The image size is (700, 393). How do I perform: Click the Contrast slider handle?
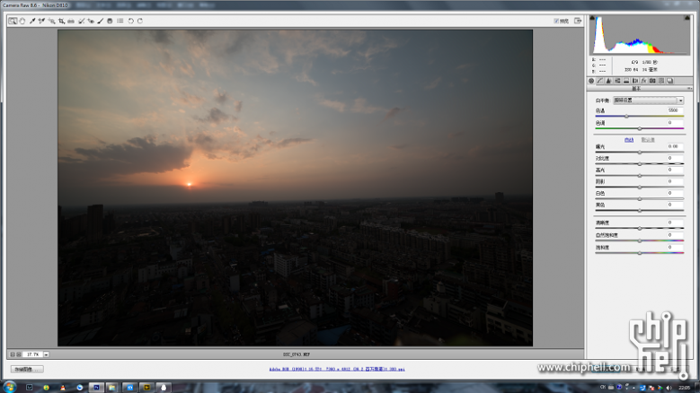639,164
